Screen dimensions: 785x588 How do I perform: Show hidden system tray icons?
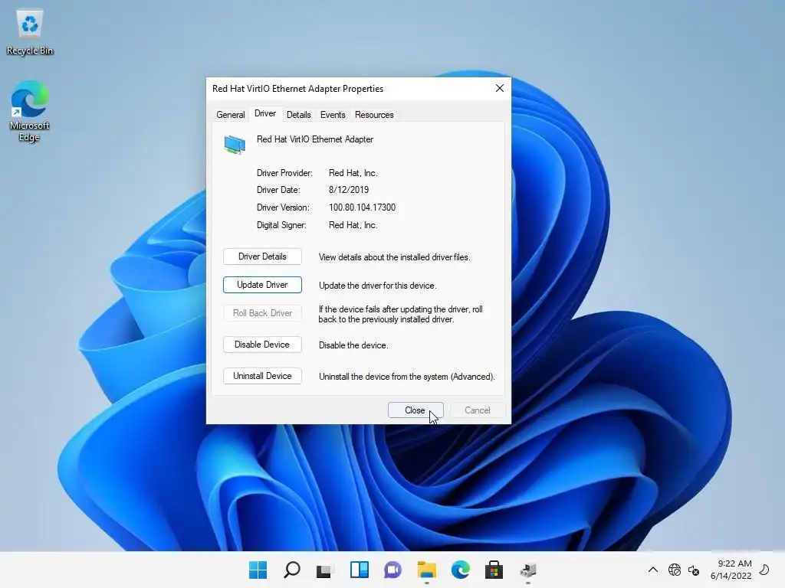tap(653, 570)
